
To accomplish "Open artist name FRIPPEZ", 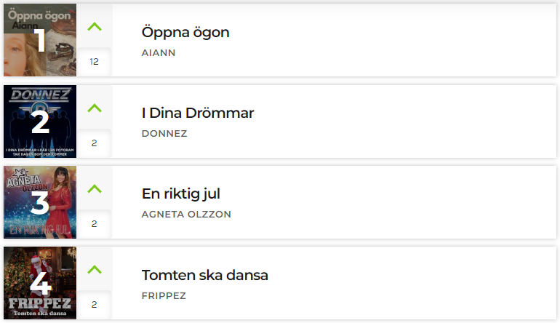I will coord(164,296).
